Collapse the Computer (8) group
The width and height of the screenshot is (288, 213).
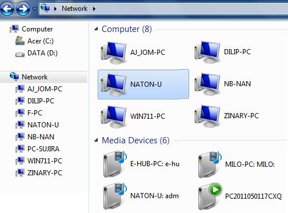tap(97, 29)
